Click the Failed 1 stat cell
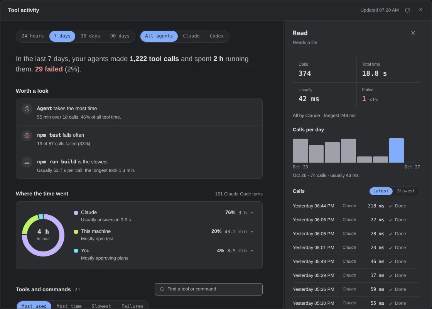This screenshot has height=309, width=432. [388, 95]
